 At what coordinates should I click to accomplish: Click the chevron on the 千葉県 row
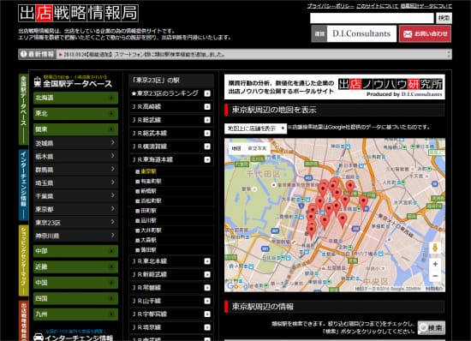point(113,195)
